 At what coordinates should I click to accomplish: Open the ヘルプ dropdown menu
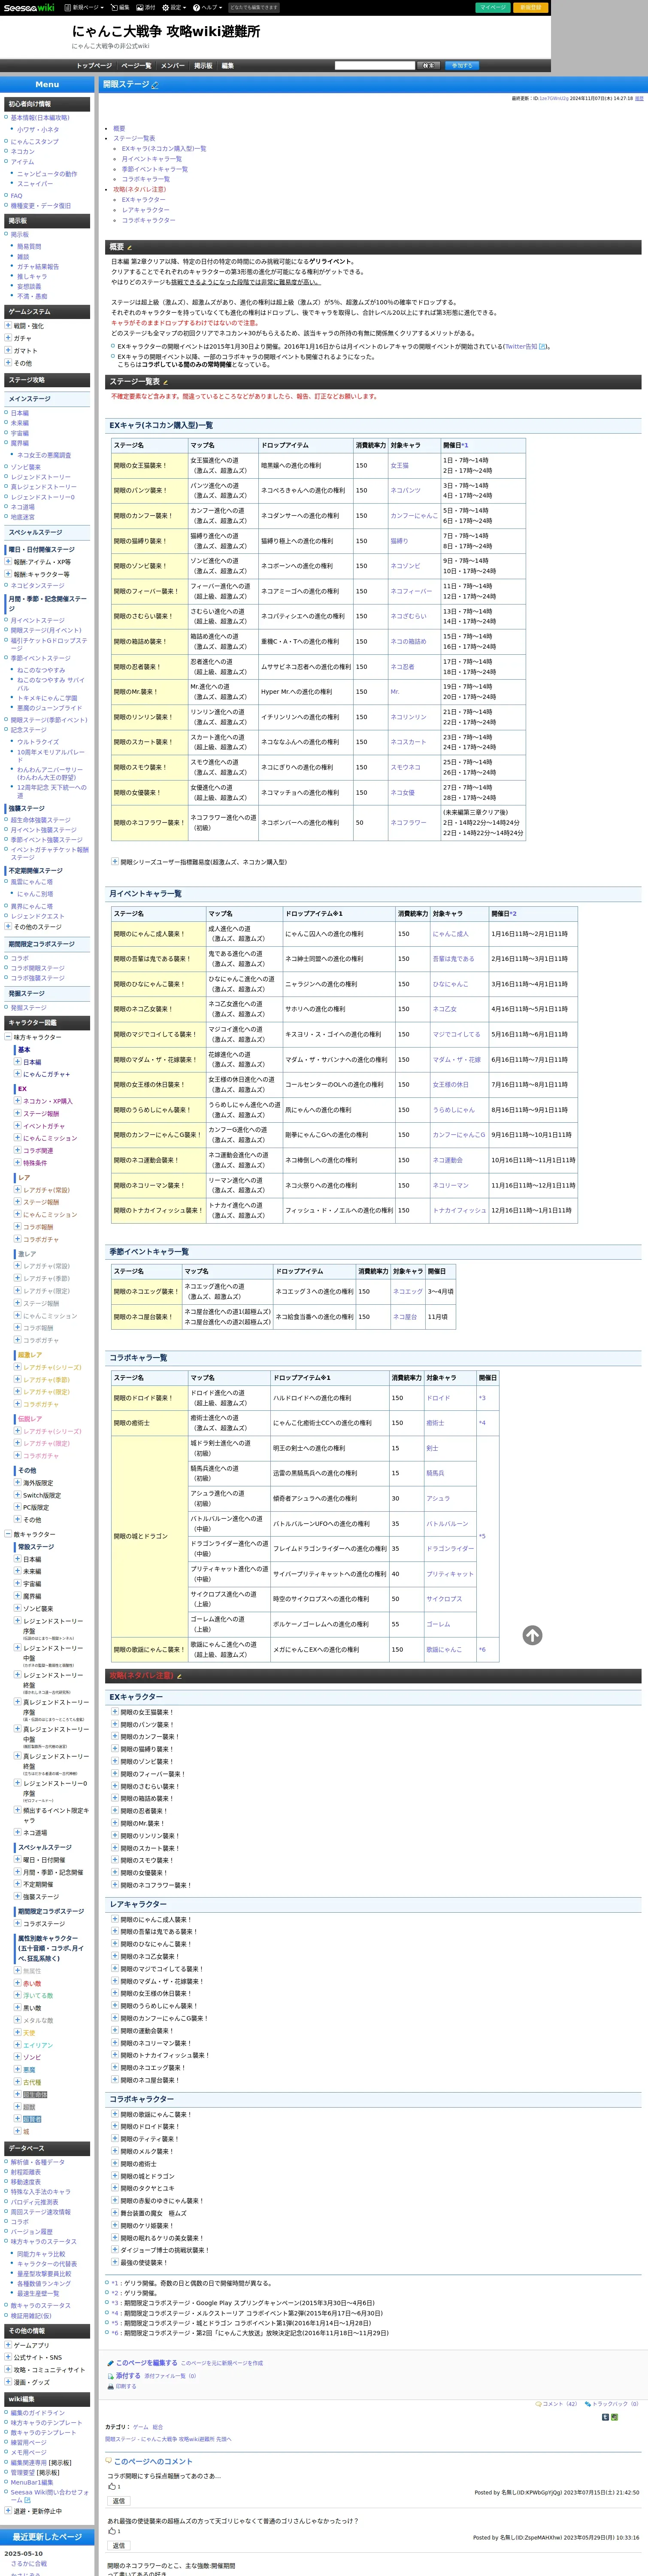tap(207, 7)
